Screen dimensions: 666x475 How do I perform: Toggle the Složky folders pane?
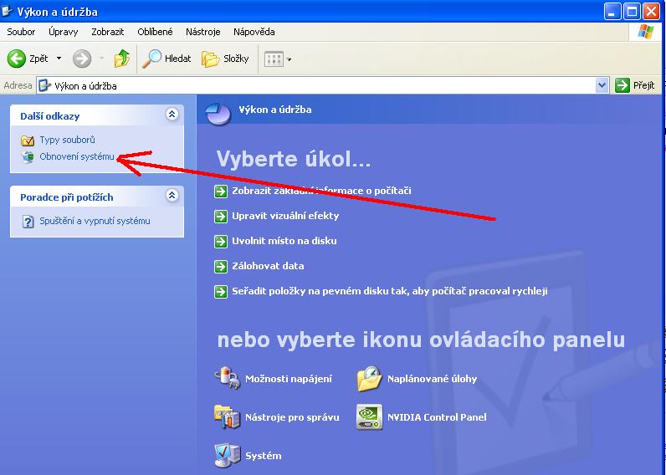pyautogui.click(x=225, y=59)
